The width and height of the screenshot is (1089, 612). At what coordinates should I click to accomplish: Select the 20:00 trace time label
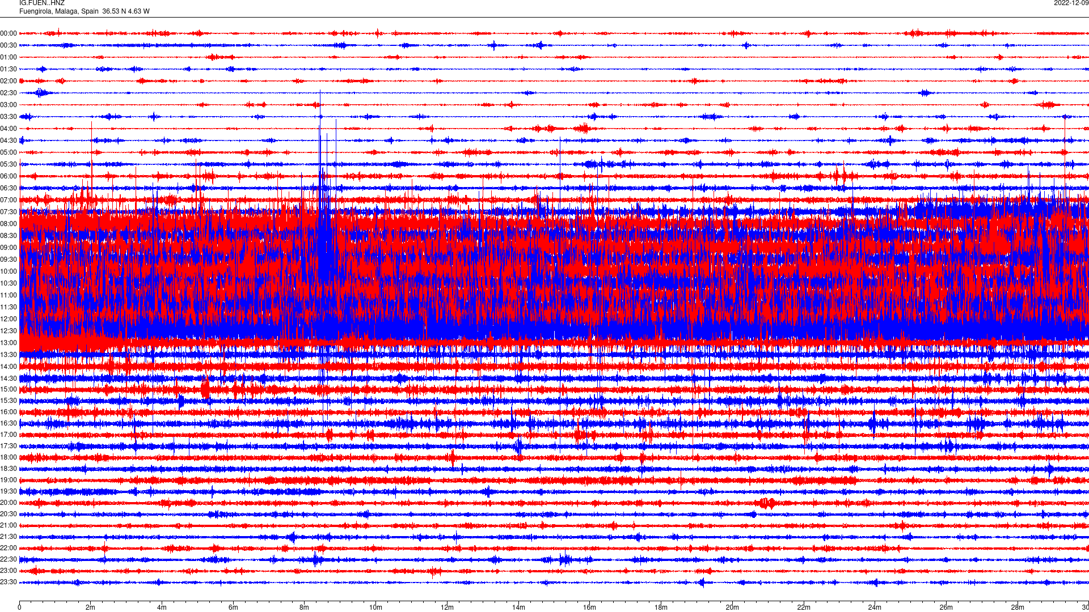[9, 503]
